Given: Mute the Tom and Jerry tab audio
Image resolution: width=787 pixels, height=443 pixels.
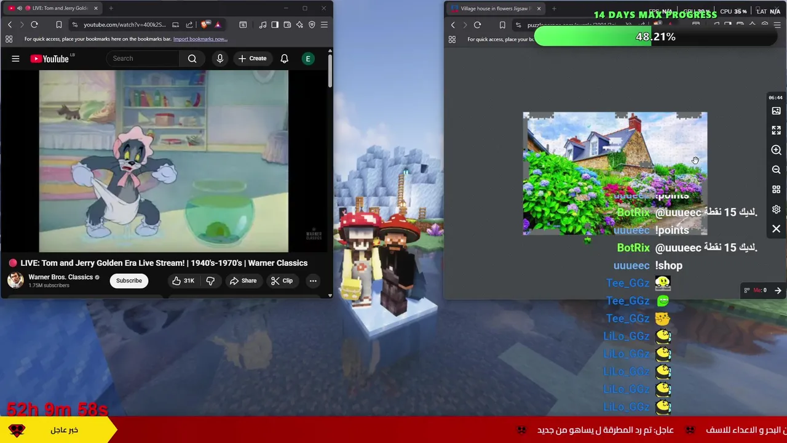Looking at the screenshot, I should (x=20, y=8).
